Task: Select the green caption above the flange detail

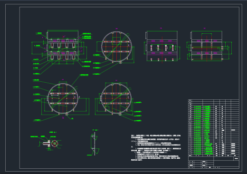Action: 53,132
